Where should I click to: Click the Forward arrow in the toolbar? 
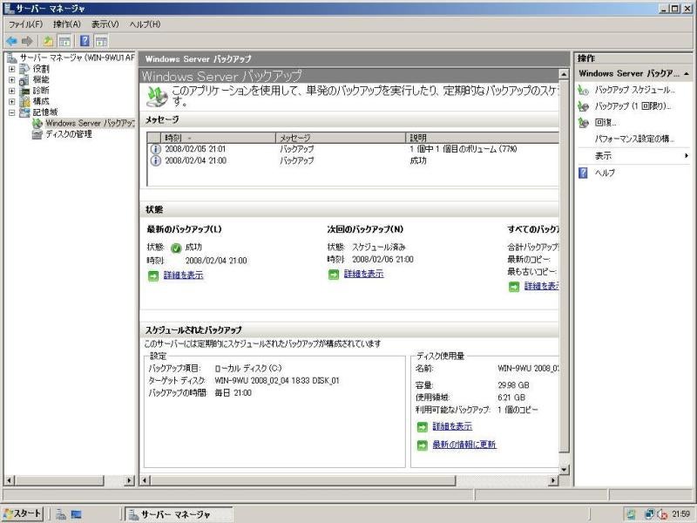point(27,41)
